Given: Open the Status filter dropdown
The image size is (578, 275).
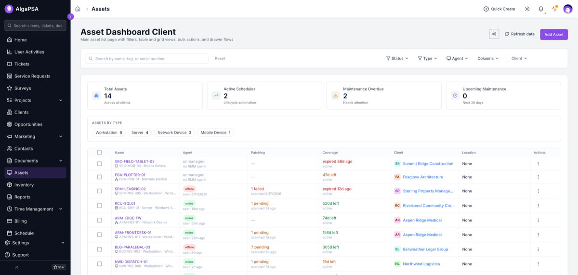Looking at the screenshot, I should 397,58.
